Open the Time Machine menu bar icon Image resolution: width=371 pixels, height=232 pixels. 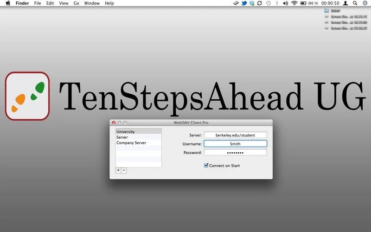click(269, 3)
